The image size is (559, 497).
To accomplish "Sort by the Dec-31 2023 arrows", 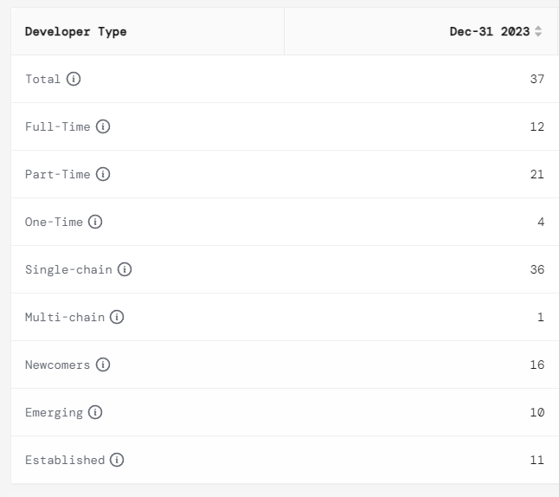I will (538, 31).
